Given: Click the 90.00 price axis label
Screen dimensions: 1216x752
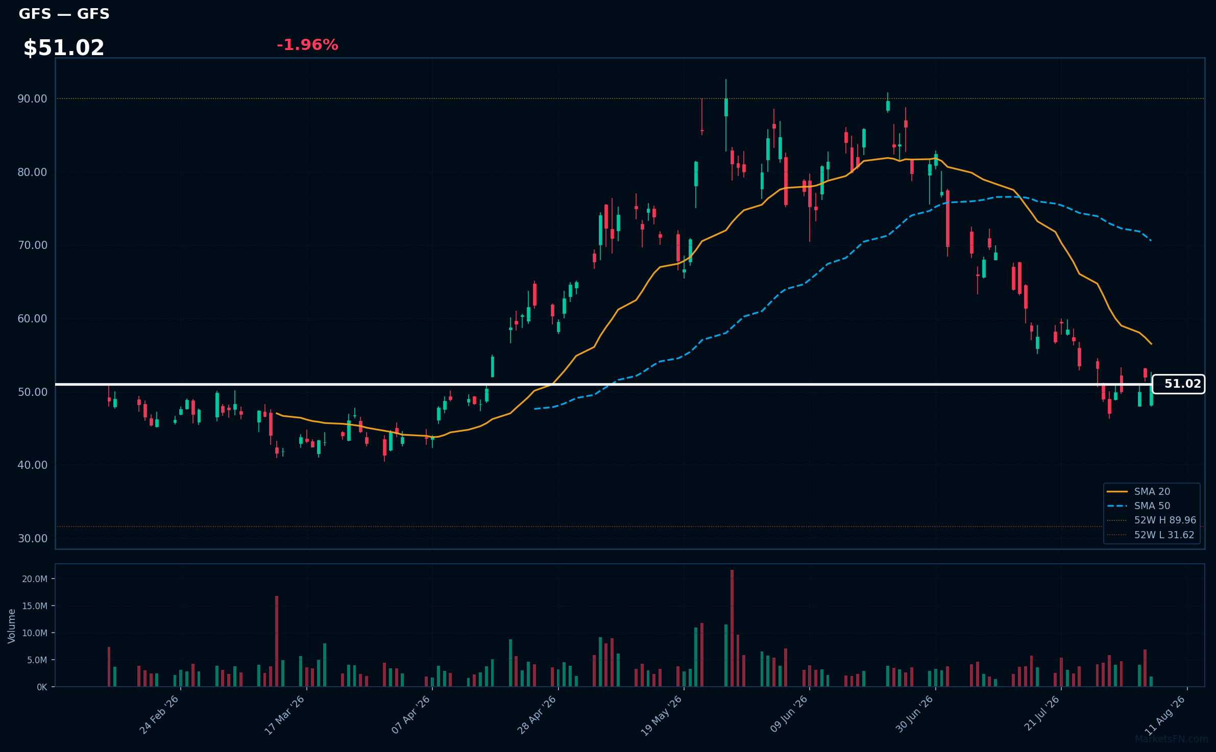Looking at the screenshot, I should coord(32,99).
